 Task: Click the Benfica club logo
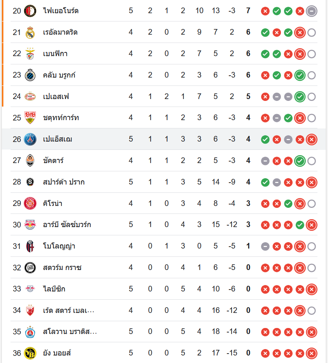coord(30,54)
